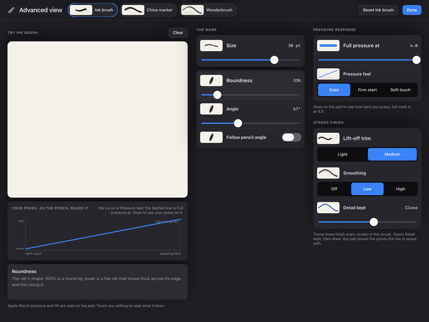The width and height of the screenshot is (429, 322).
Task: Click the Size value 30 pt
Action: tap(294, 46)
